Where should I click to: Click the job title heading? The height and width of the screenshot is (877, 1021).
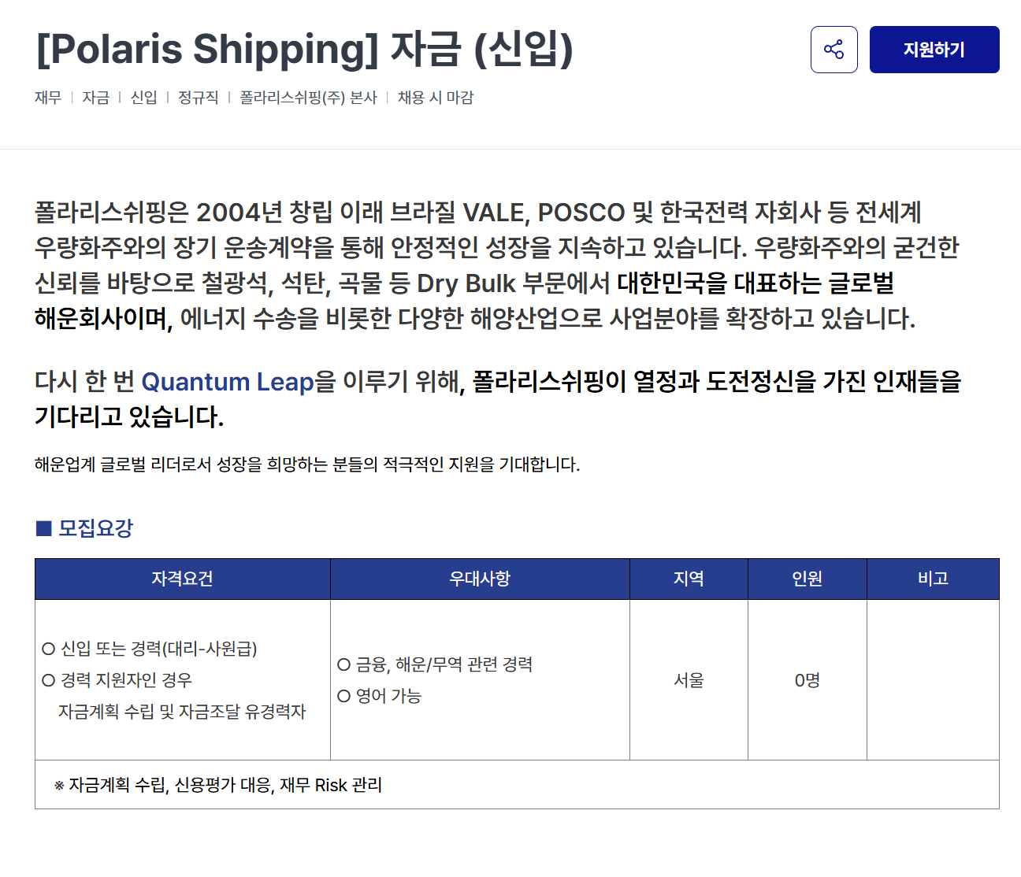304,50
